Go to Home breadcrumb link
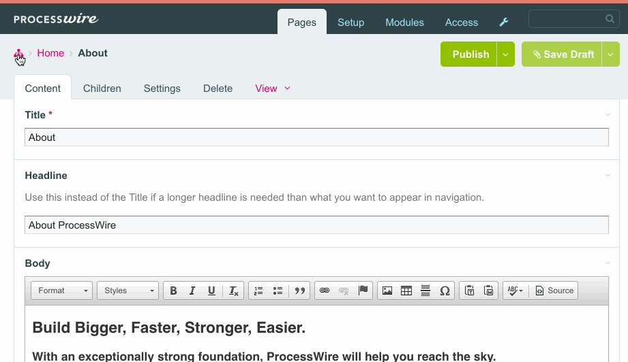 50,53
